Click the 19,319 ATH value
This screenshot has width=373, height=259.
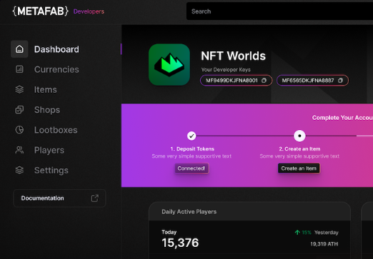324,244
